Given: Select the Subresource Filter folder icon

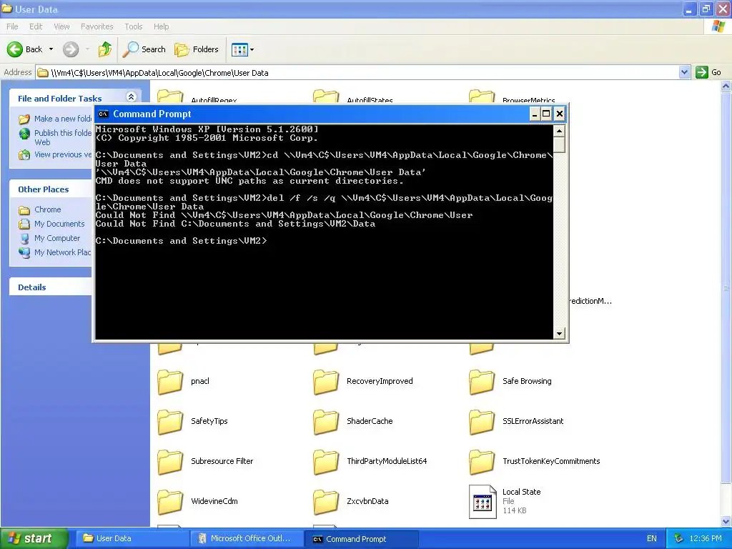Looking at the screenshot, I should coord(170,462).
